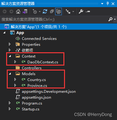The width and height of the screenshot is (117, 120).
Task: Sync with active document icon
Action: tap(45, 11)
